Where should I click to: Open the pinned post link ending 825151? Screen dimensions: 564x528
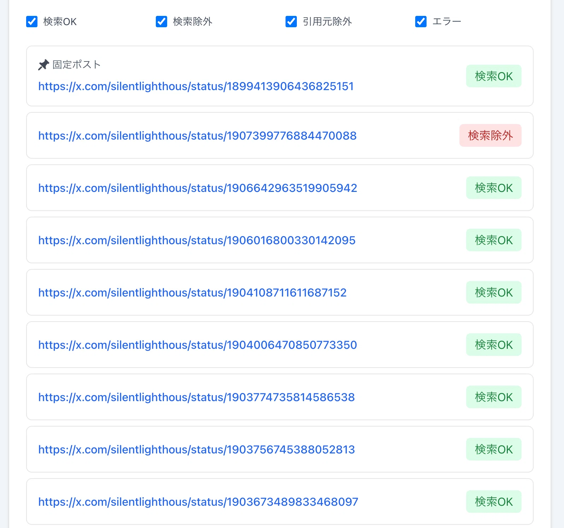point(196,86)
